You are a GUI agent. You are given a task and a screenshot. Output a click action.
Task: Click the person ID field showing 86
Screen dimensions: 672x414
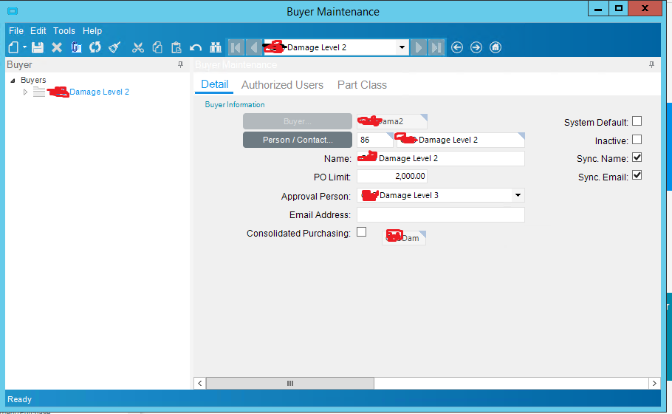pos(375,140)
